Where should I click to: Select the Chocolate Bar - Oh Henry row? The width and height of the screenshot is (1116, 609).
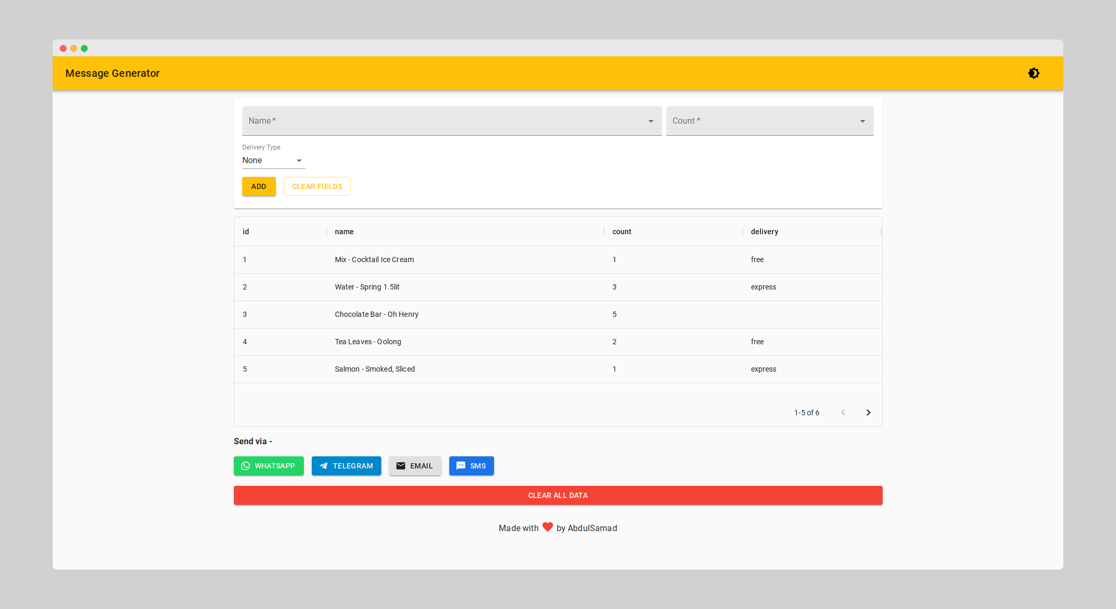point(558,314)
